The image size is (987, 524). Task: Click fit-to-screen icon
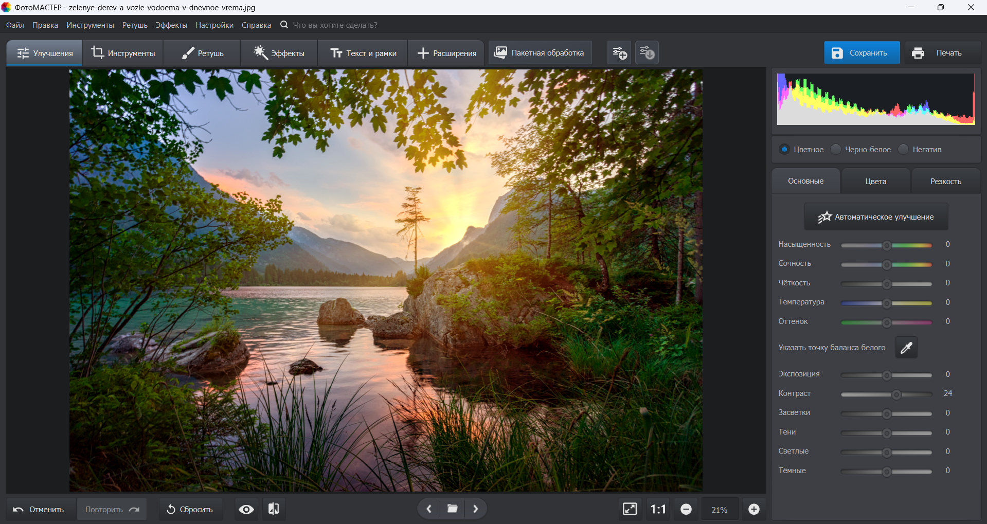click(x=630, y=509)
